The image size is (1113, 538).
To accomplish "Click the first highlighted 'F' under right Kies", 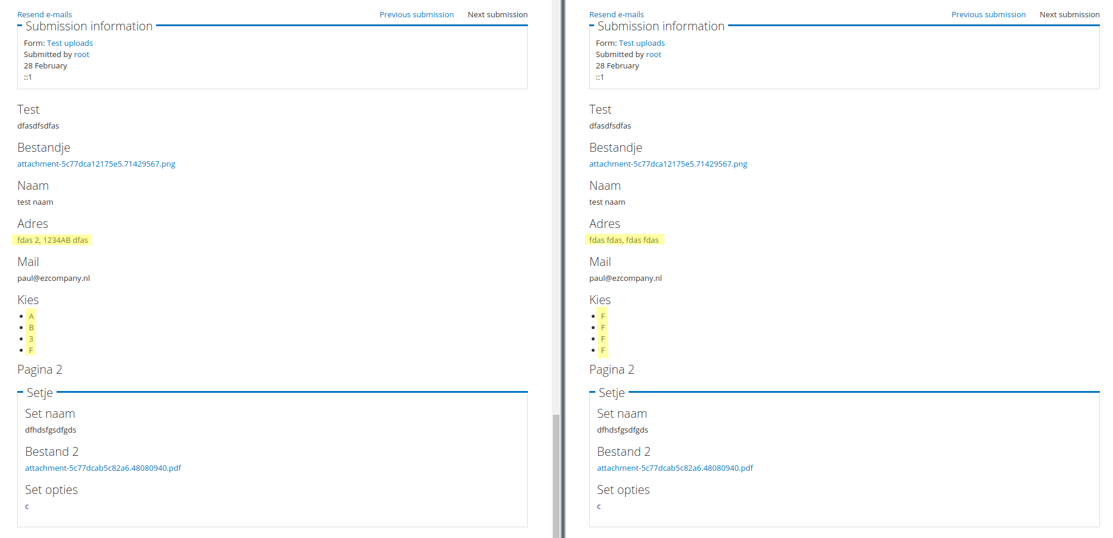I will (603, 316).
